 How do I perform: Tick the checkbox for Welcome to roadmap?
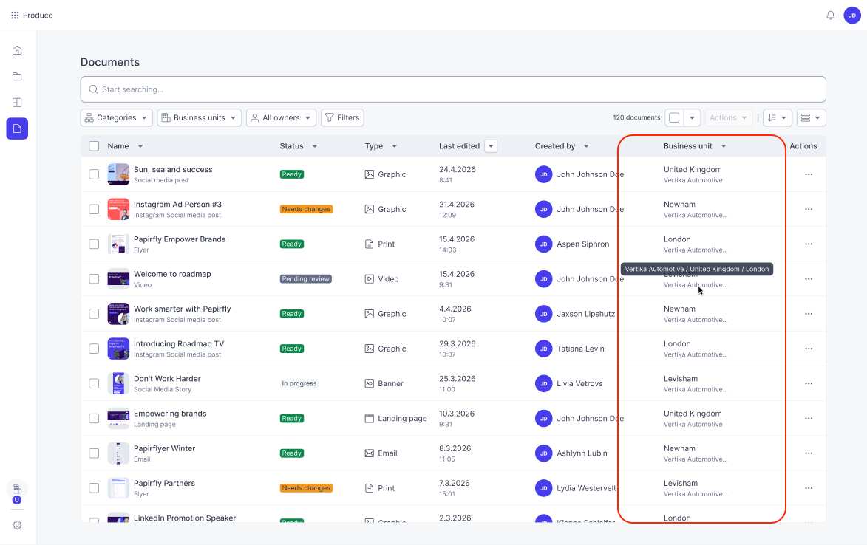(94, 279)
